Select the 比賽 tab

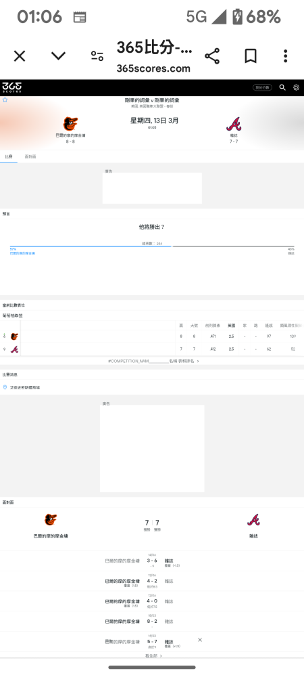coord(9,156)
